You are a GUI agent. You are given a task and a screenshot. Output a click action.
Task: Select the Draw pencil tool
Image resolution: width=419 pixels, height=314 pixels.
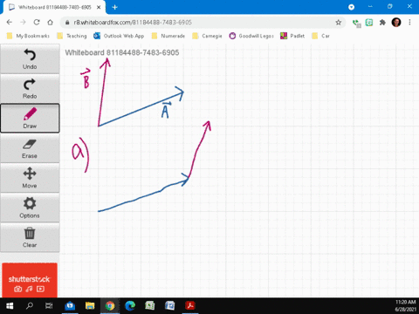point(30,118)
